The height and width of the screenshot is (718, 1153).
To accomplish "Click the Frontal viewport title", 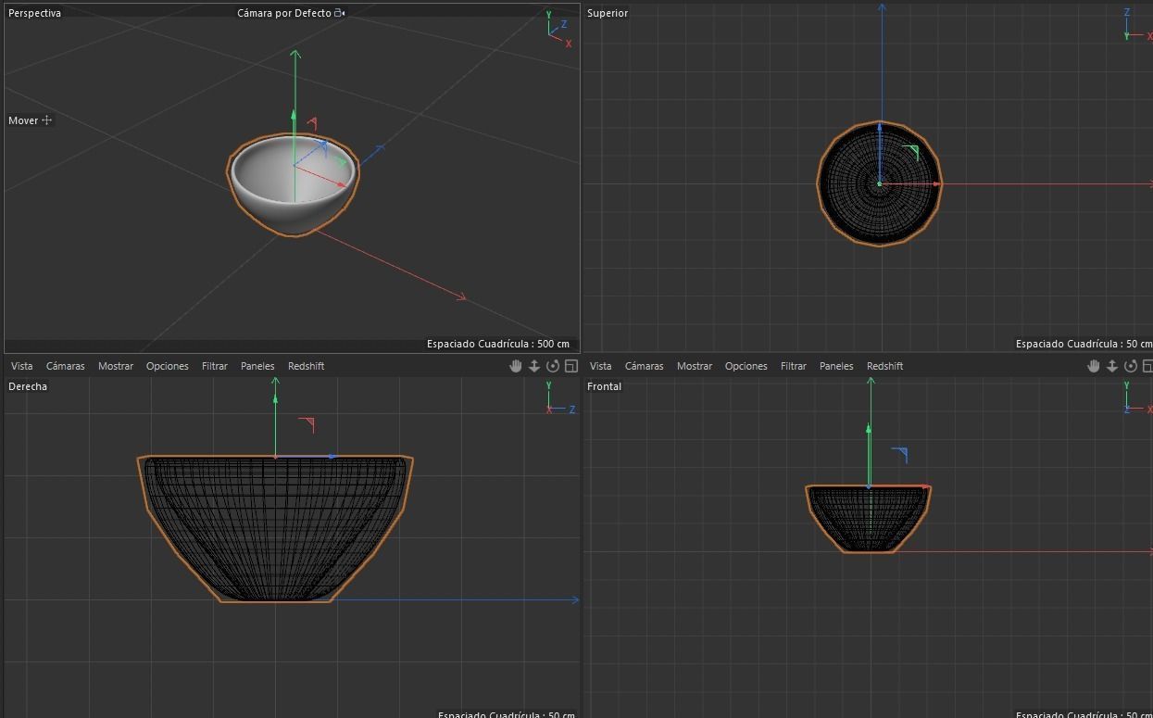I will (x=604, y=386).
